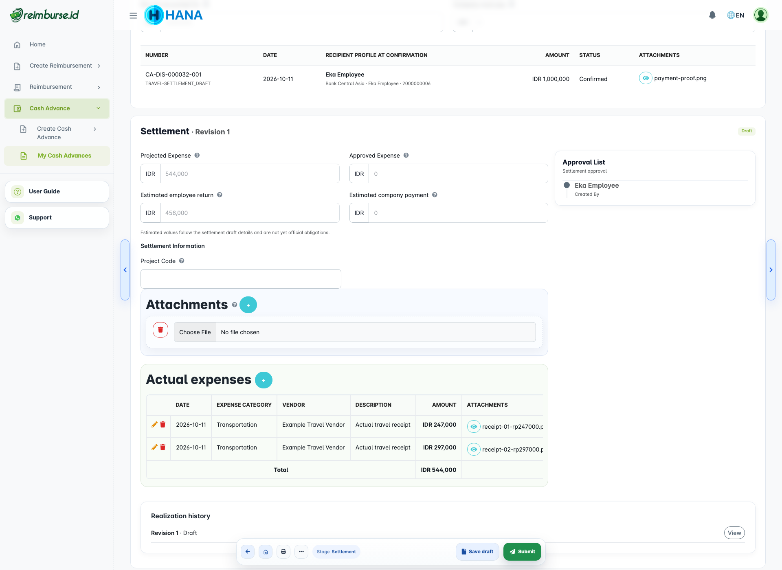Viewport: 782px width, 570px height.
Task: Show Attachments help tooltip
Action: click(x=235, y=305)
